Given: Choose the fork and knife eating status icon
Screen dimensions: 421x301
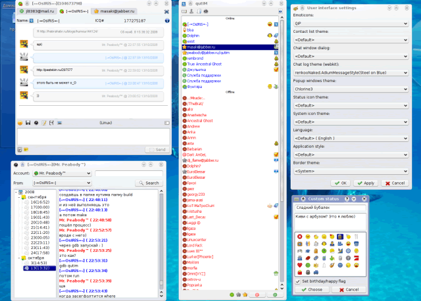Looking at the screenshot, I should (x=356, y=237).
